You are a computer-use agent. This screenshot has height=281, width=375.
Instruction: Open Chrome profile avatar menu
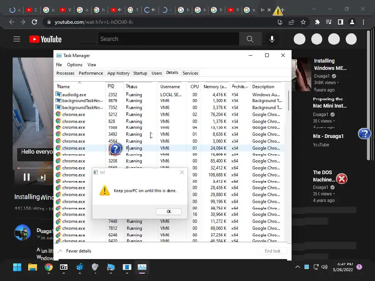click(352, 22)
